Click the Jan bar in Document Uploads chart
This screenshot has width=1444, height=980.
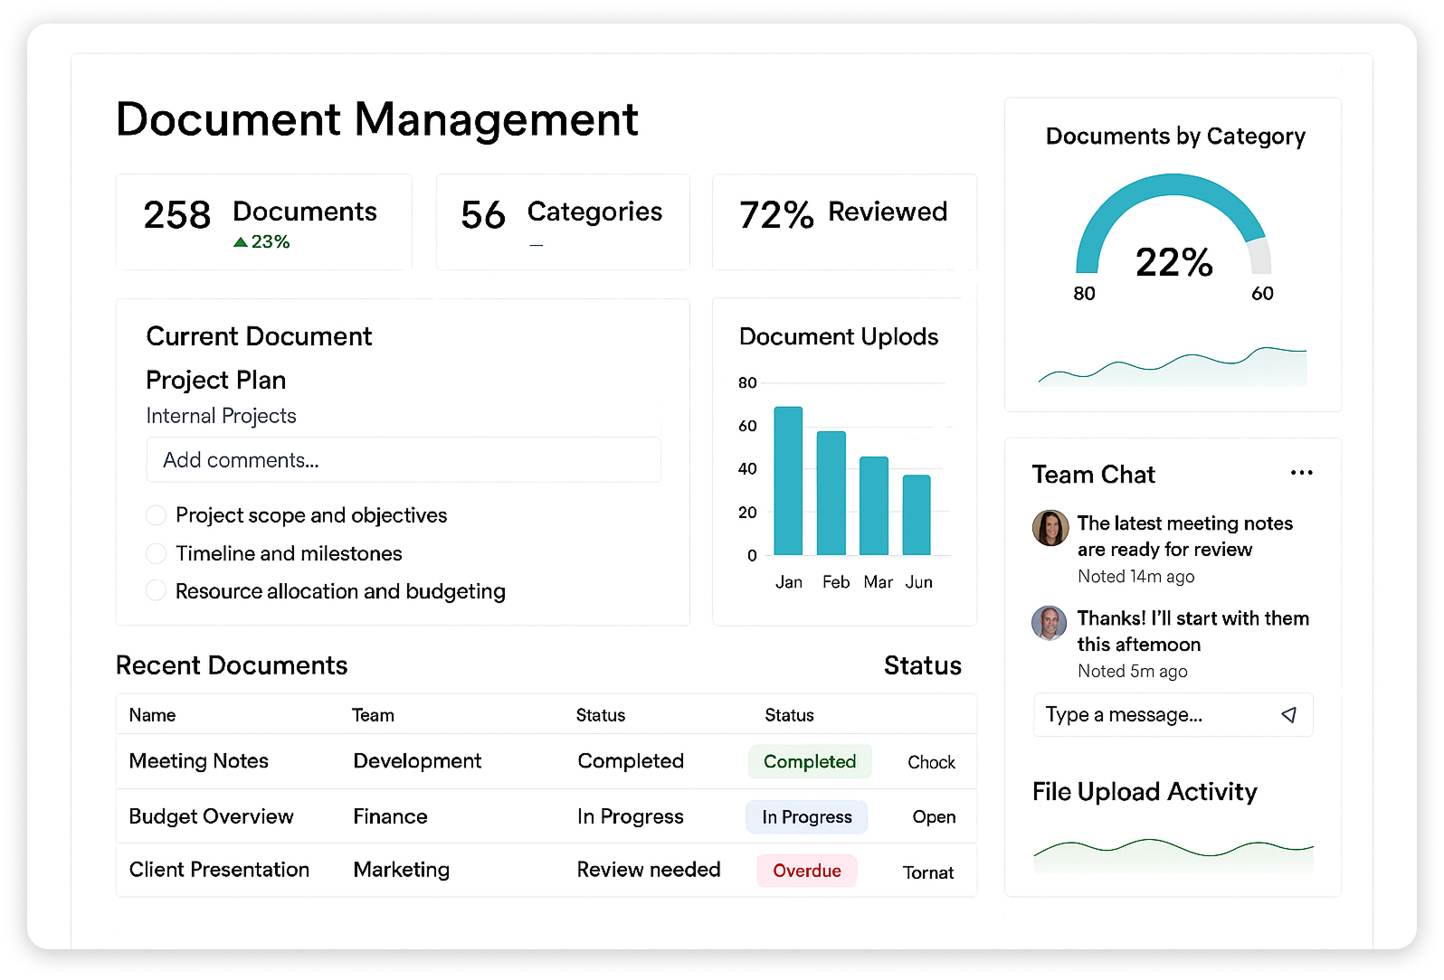(x=788, y=481)
